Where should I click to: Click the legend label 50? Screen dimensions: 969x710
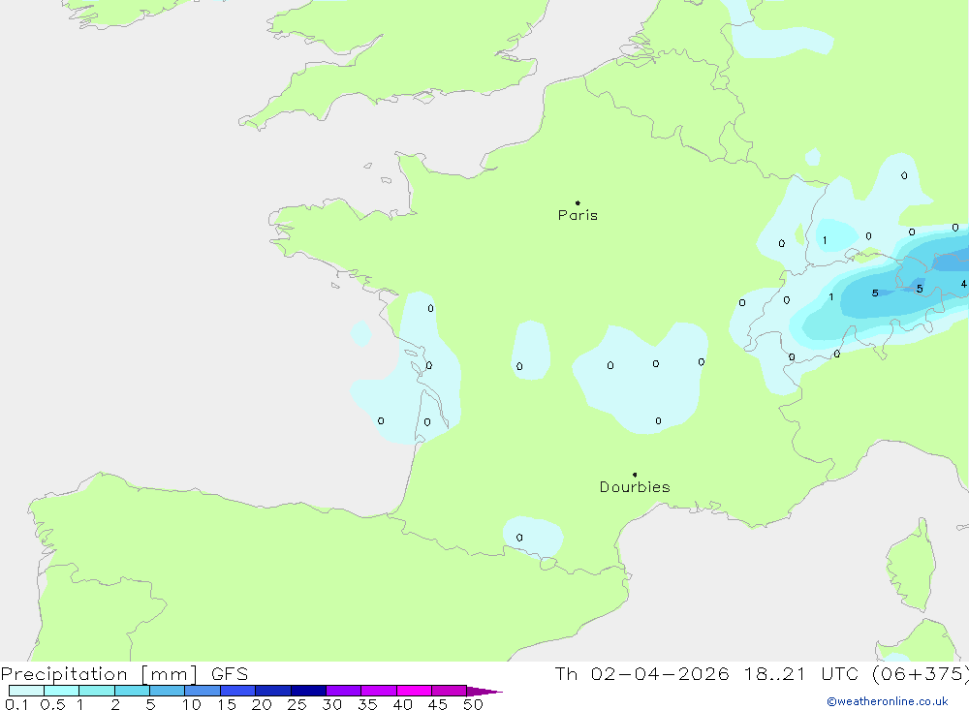473,705
